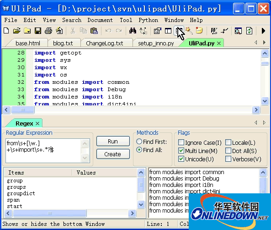Close the UliPad.py tab with its X

[x=219, y=43]
